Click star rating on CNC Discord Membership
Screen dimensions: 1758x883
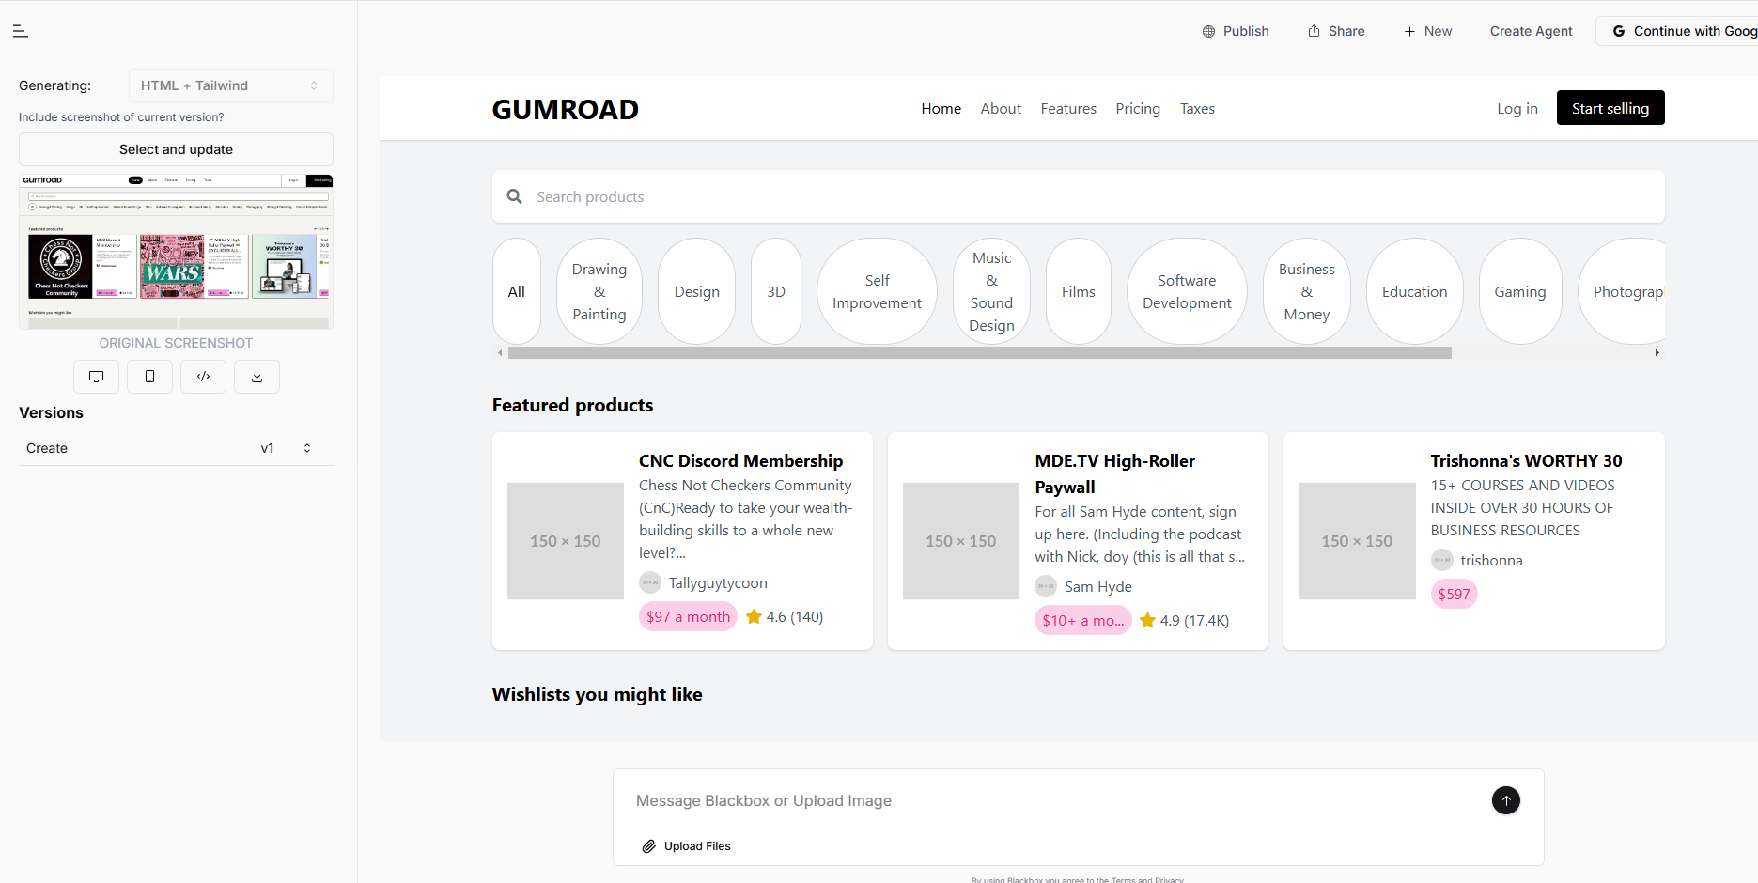[754, 617]
